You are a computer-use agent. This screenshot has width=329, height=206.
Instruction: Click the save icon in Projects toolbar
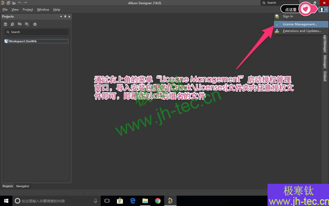[5, 24]
